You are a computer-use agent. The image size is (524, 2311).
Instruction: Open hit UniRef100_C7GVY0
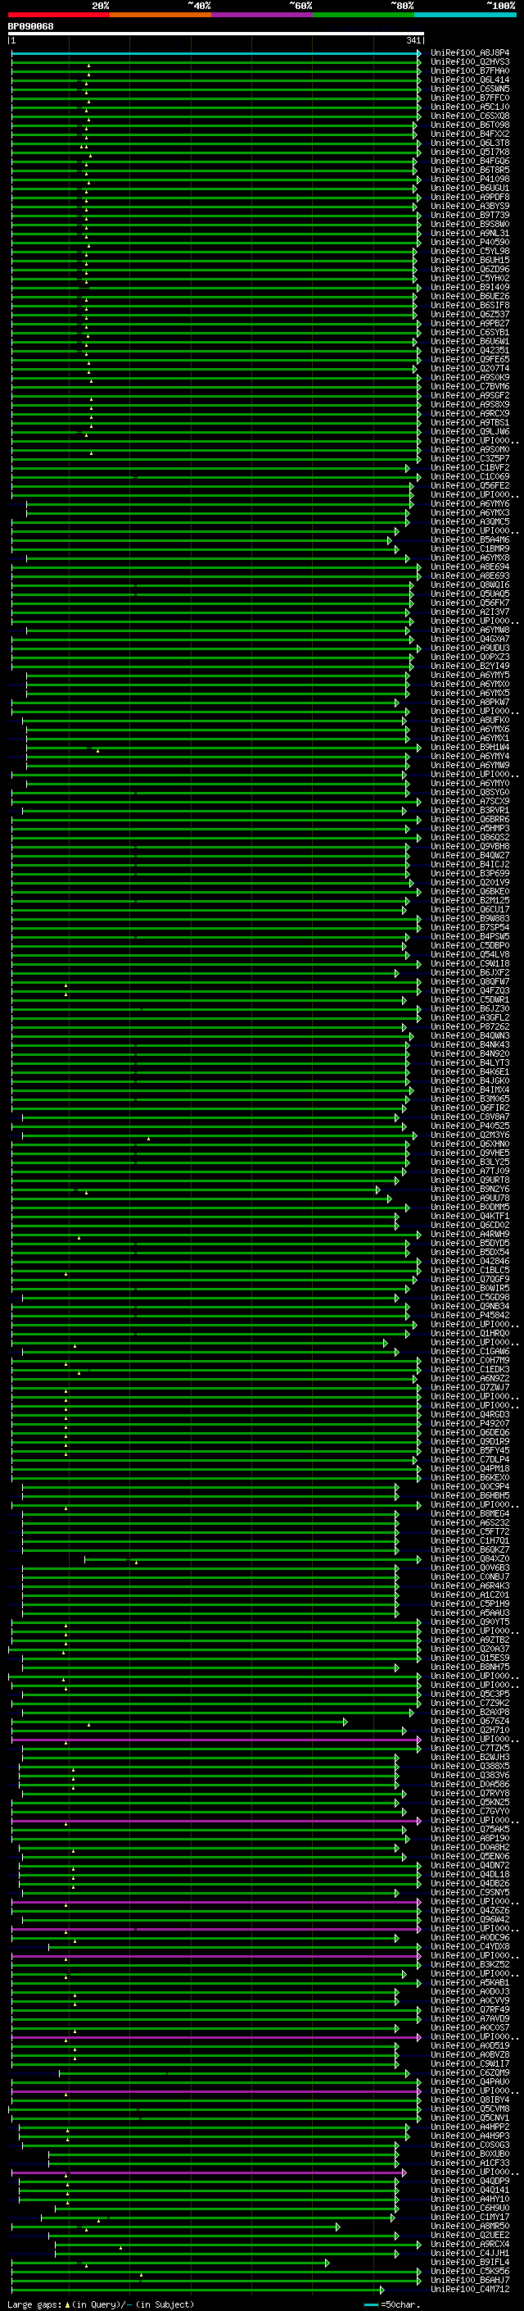(x=470, y=1810)
